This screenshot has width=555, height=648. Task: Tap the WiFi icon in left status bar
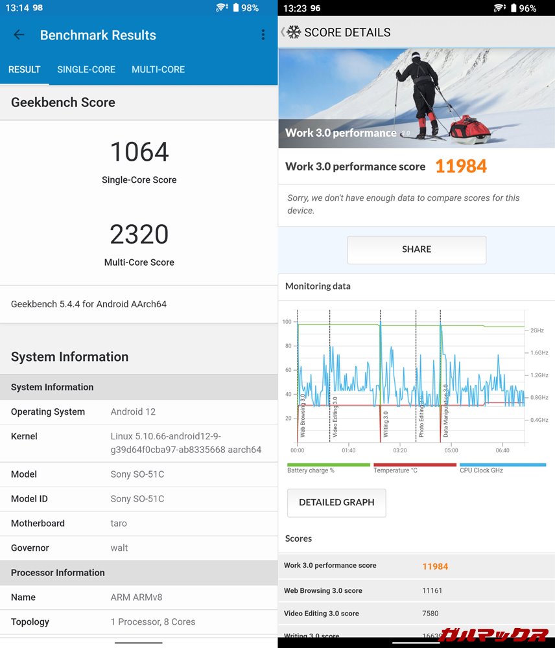[222, 8]
